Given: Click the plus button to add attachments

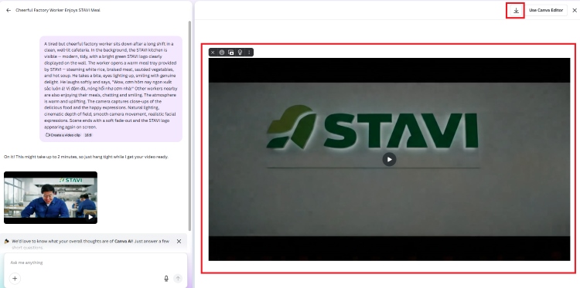Looking at the screenshot, I should pyautogui.click(x=15, y=279).
